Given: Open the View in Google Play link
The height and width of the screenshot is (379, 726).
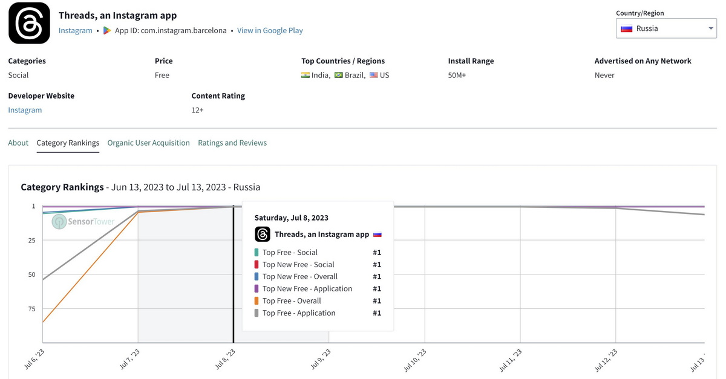Looking at the screenshot, I should tap(270, 30).
